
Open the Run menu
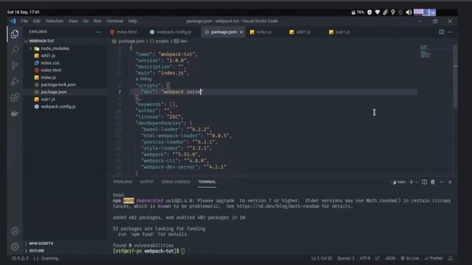[97, 21]
